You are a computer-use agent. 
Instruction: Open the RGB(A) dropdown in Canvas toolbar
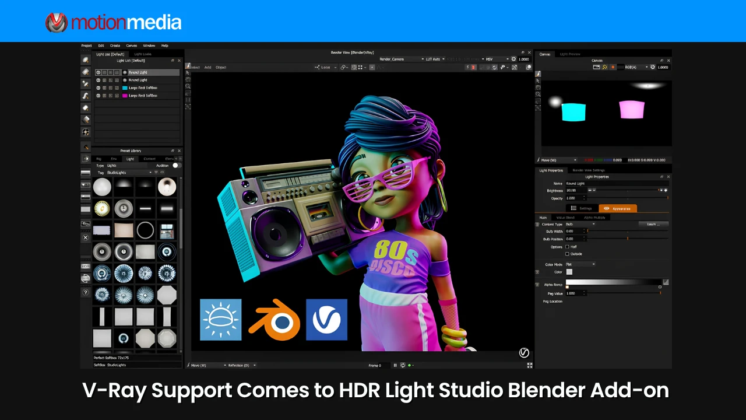click(x=636, y=67)
